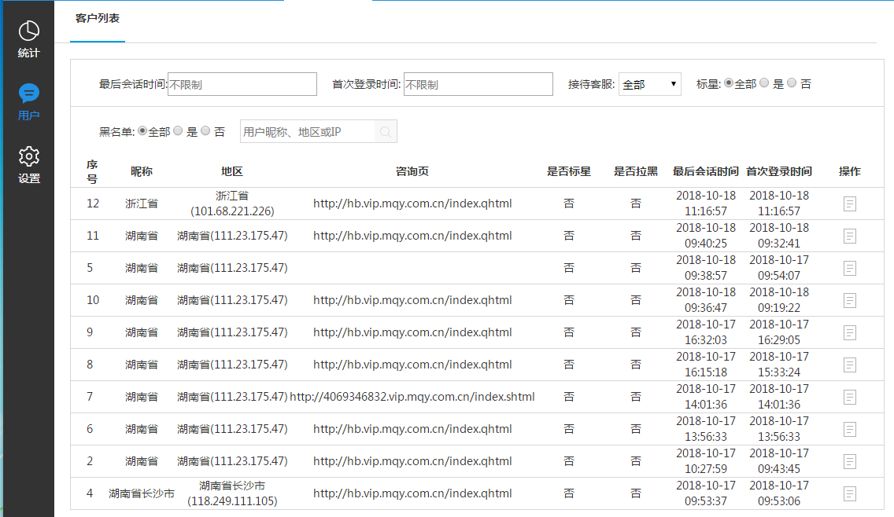
Task: Open document icon for row number 9
Action: [x=850, y=332]
